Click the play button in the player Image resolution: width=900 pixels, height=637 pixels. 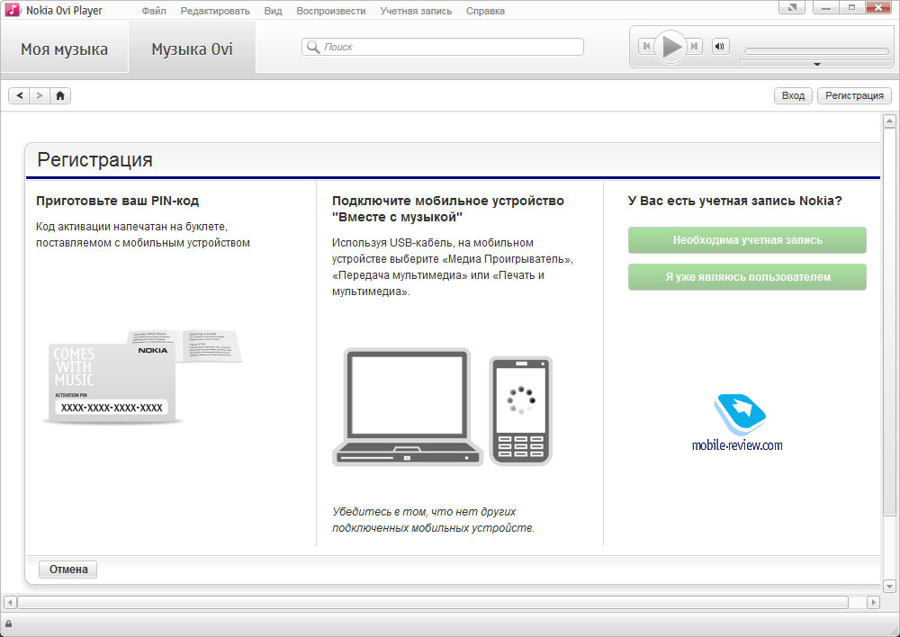[670, 47]
